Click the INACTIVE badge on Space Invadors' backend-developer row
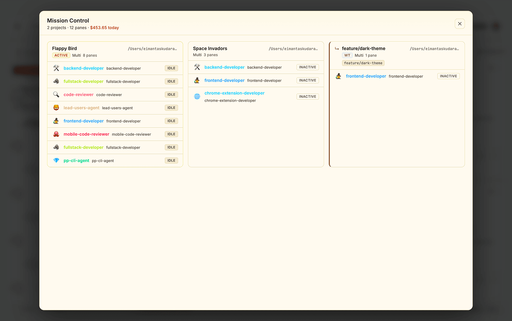The image size is (512, 321). 307,67
